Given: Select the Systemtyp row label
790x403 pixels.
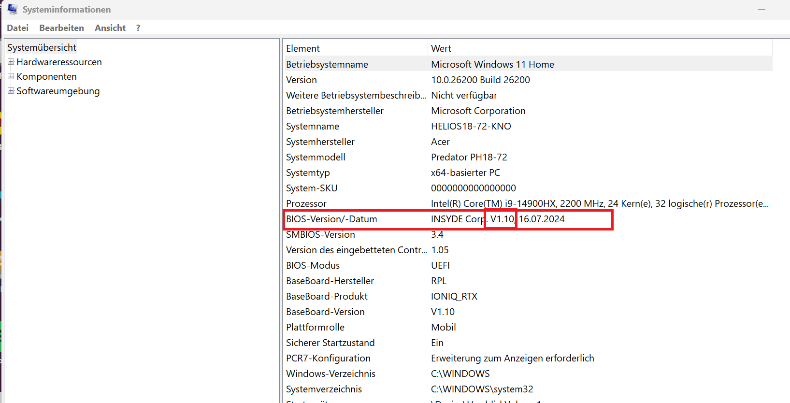Looking at the screenshot, I should [308, 173].
